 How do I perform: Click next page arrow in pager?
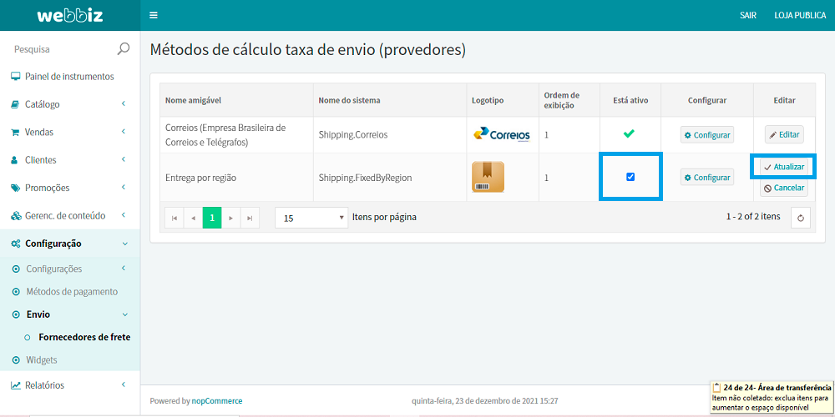pyautogui.click(x=231, y=218)
